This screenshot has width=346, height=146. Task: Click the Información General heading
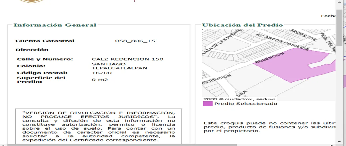tap(55, 25)
